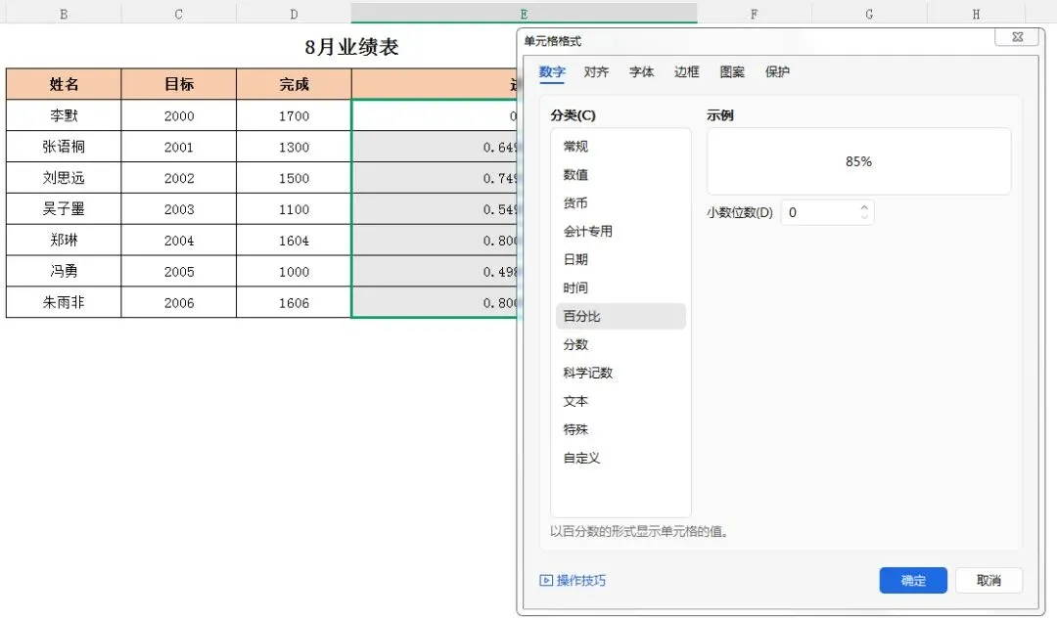Select 科学记数 category
The width and height of the screenshot is (1057, 620).
(x=620, y=373)
